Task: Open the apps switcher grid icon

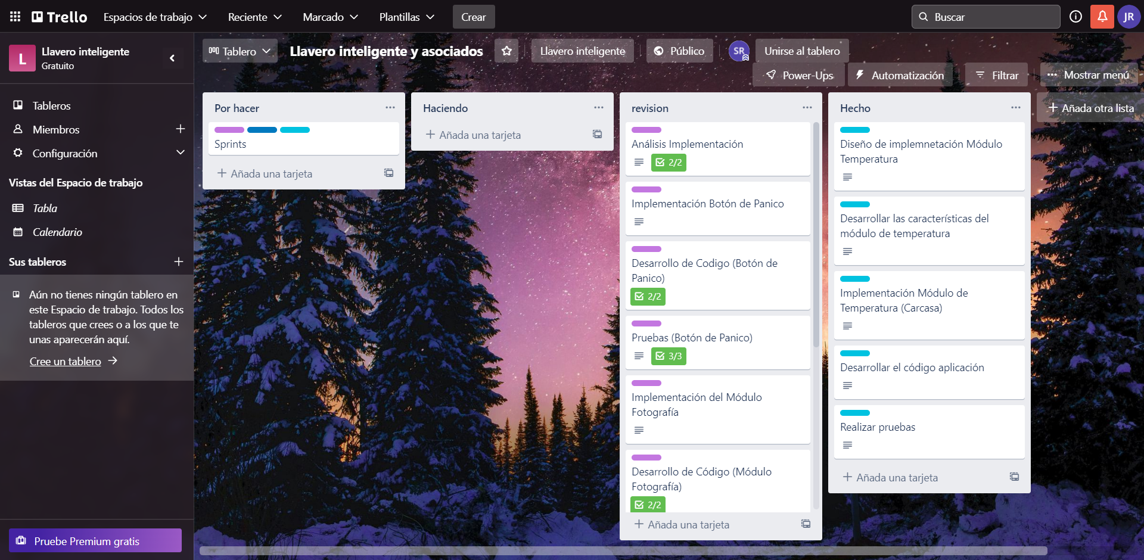Action: point(15,16)
